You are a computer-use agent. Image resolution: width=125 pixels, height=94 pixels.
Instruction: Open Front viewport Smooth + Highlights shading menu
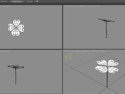(x=79, y=6)
